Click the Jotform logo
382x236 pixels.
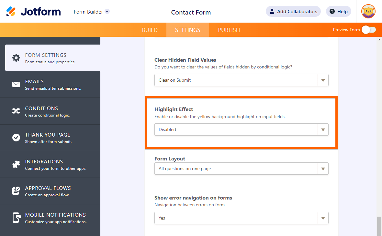tap(33, 12)
